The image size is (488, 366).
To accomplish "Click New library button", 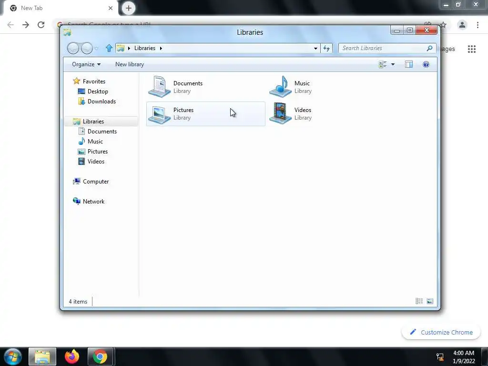I will [130, 64].
